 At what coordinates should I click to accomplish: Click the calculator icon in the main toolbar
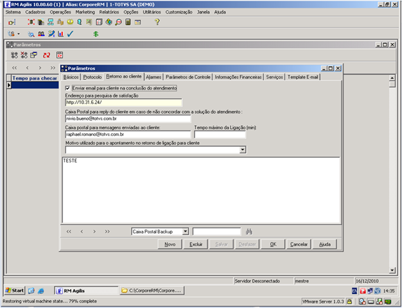[x=128, y=22]
